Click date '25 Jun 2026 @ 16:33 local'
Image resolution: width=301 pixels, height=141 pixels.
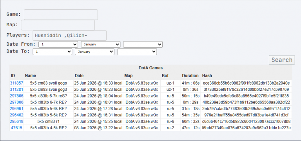pyautogui.click(x=98, y=83)
